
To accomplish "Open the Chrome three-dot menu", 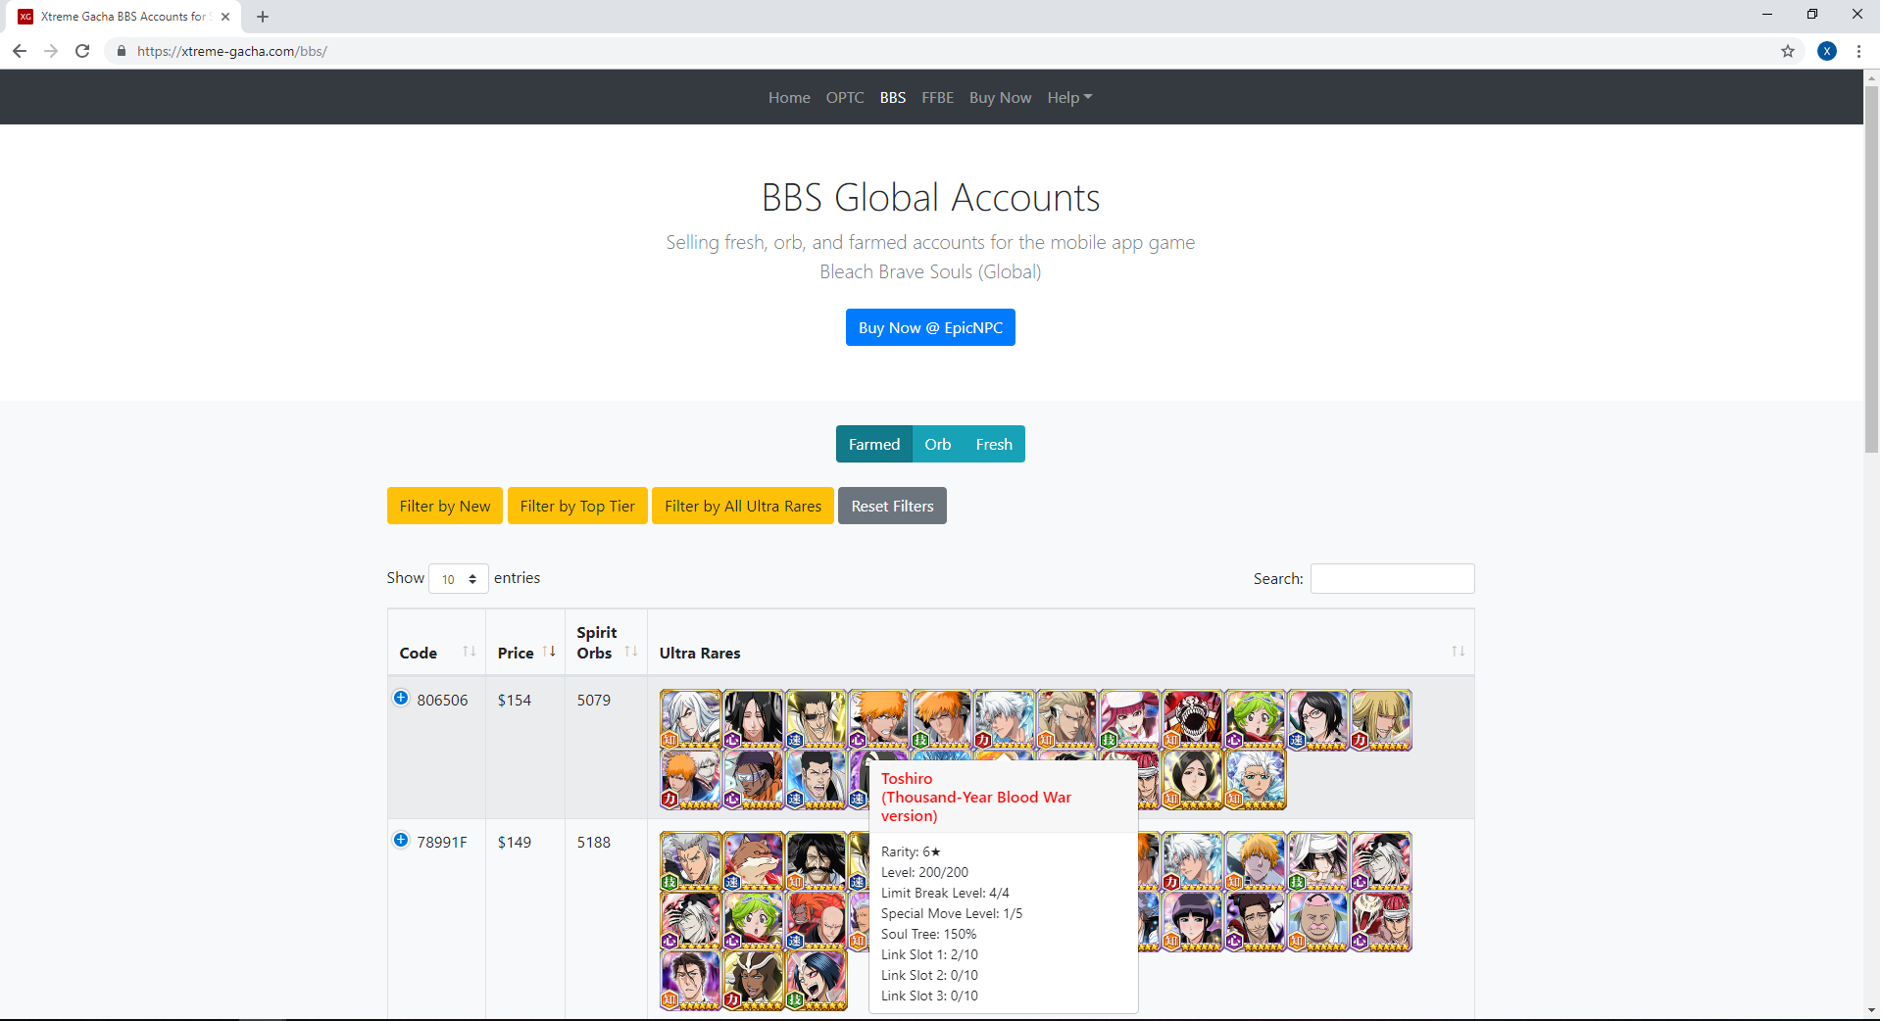I will point(1858,51).
